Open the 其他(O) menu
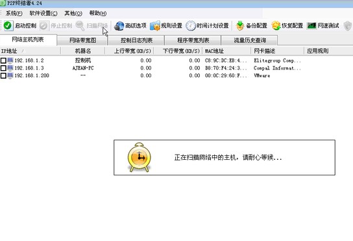 point(73,13)
